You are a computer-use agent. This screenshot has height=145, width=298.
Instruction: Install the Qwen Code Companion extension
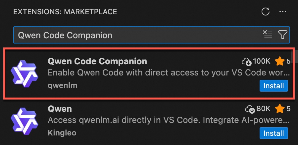(273, 86)
